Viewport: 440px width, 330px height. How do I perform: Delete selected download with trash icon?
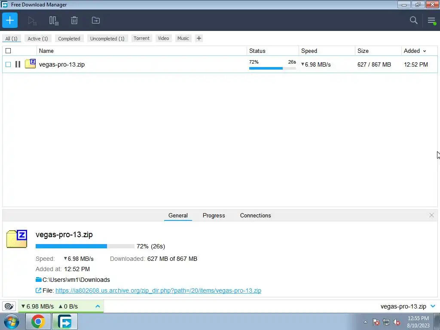pyautogui.click(x=74, y=20)
